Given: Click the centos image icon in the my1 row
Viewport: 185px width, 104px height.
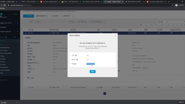Looking at the screenshot, I should [50, 33].
